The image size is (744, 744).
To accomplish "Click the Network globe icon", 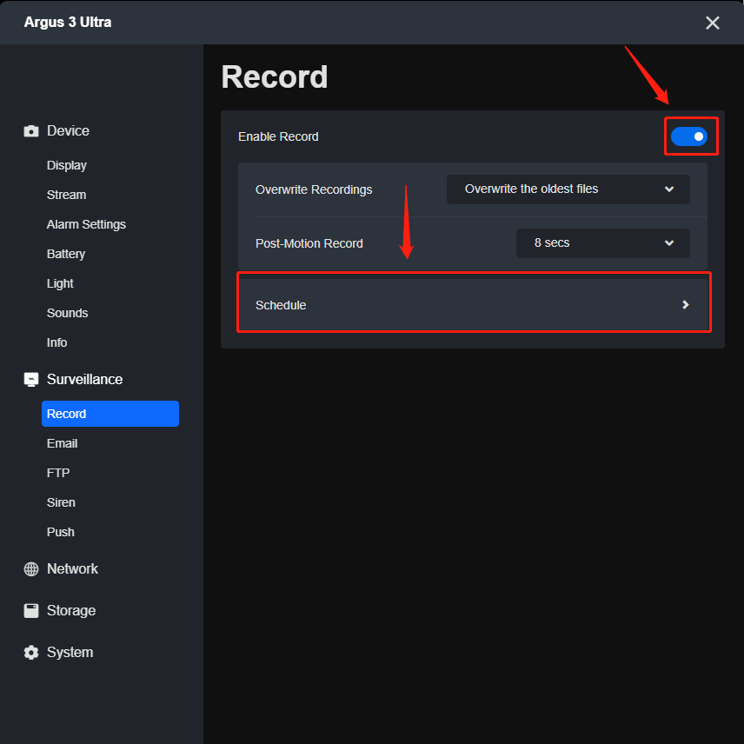I will coord(31,568).
